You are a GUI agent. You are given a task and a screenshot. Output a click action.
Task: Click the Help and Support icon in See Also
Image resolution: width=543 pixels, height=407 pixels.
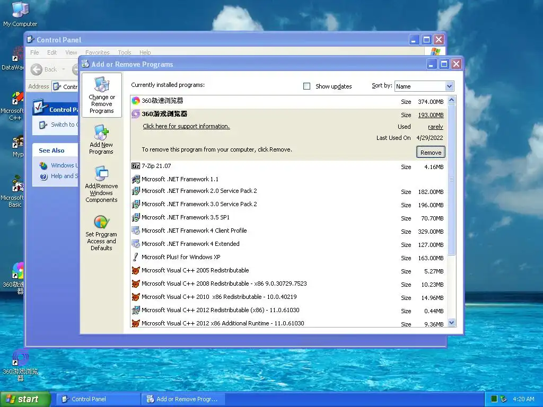click(43, 176)
